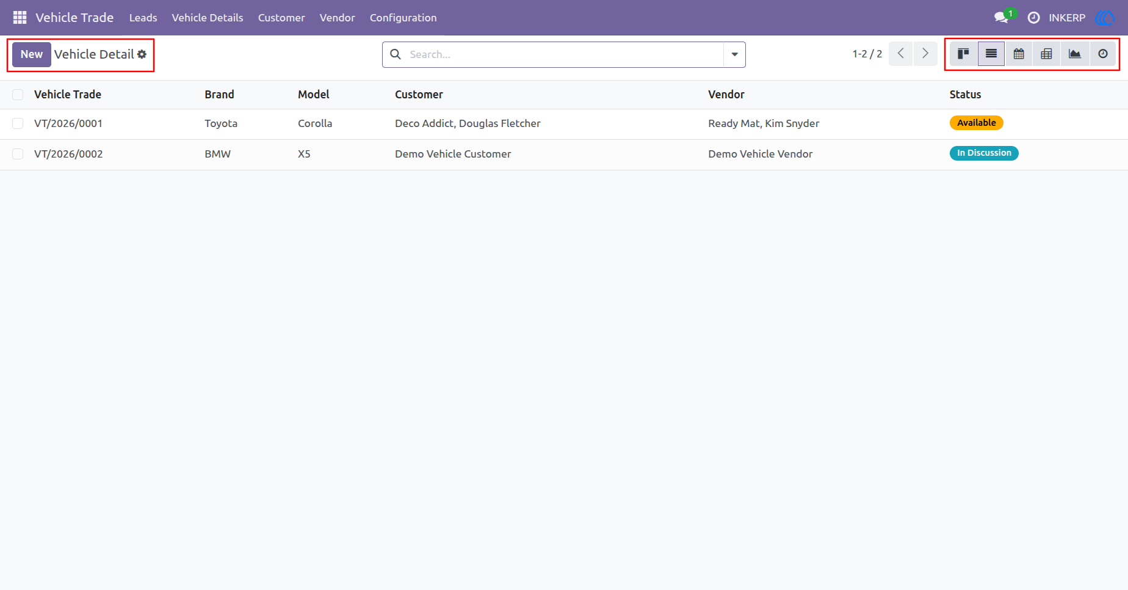This screenshot has height=590, width=1128.
Task: Go to the next page of records
Action: point(925,54)
